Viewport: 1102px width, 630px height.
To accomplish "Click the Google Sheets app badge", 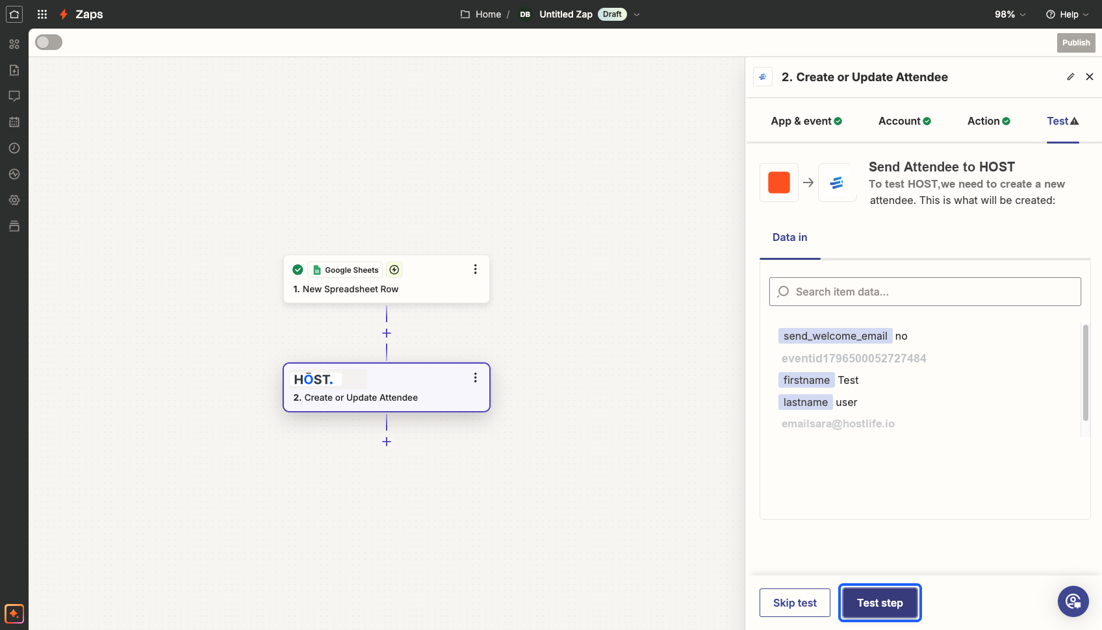I will 345,270.
